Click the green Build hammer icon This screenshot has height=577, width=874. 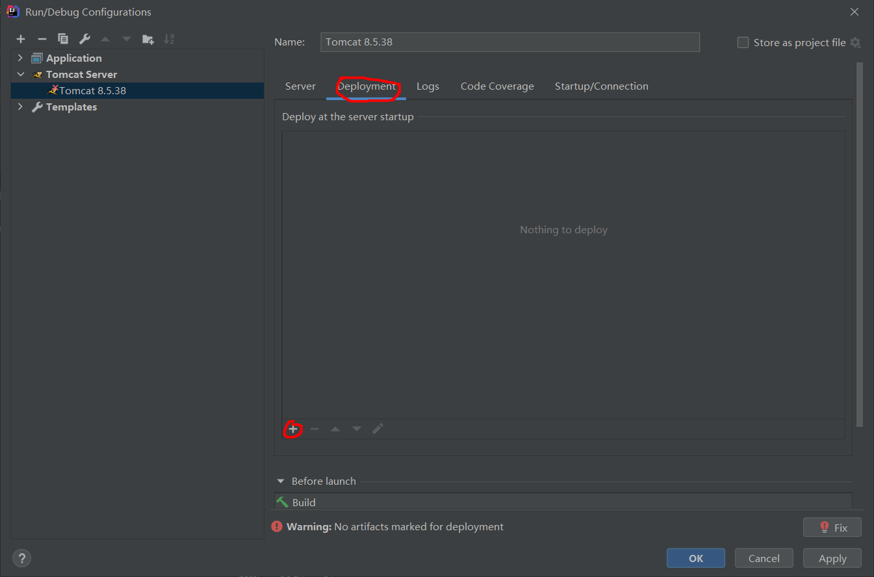coord(282,502)
